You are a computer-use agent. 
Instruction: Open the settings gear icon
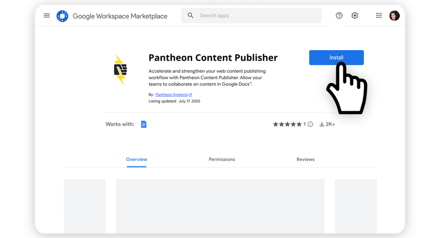(x=354, y=16)
